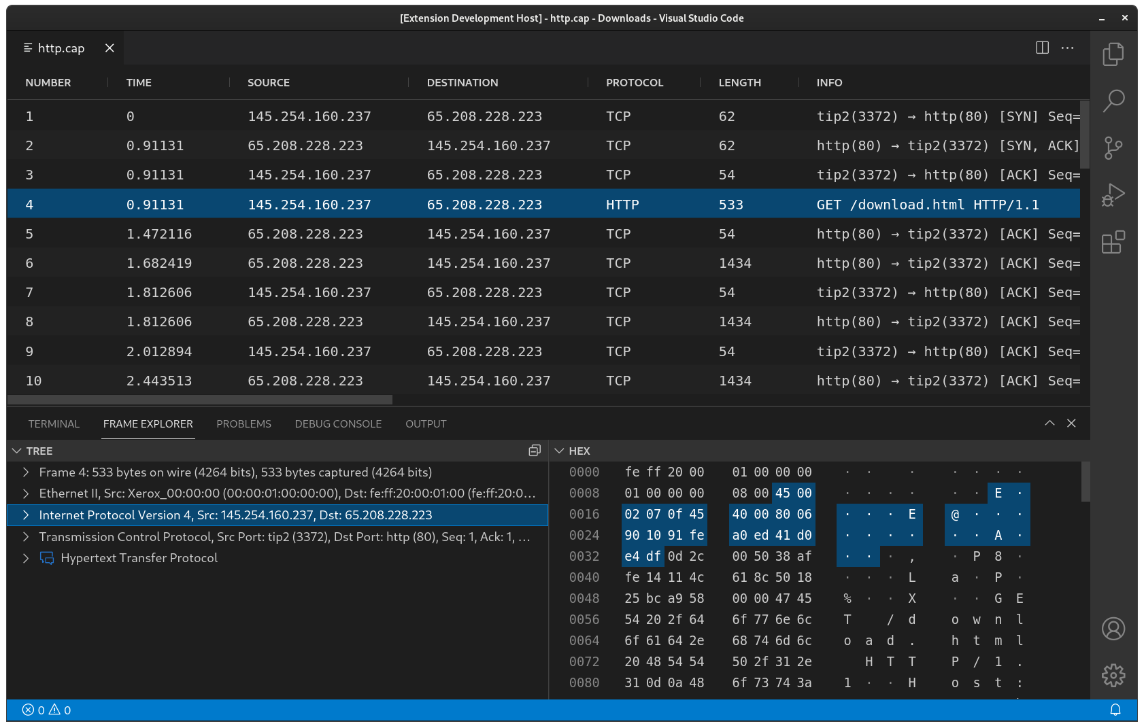Maximize the bottom panel size
This screenshot has height=728, width=1144.
click(1049, 423)
